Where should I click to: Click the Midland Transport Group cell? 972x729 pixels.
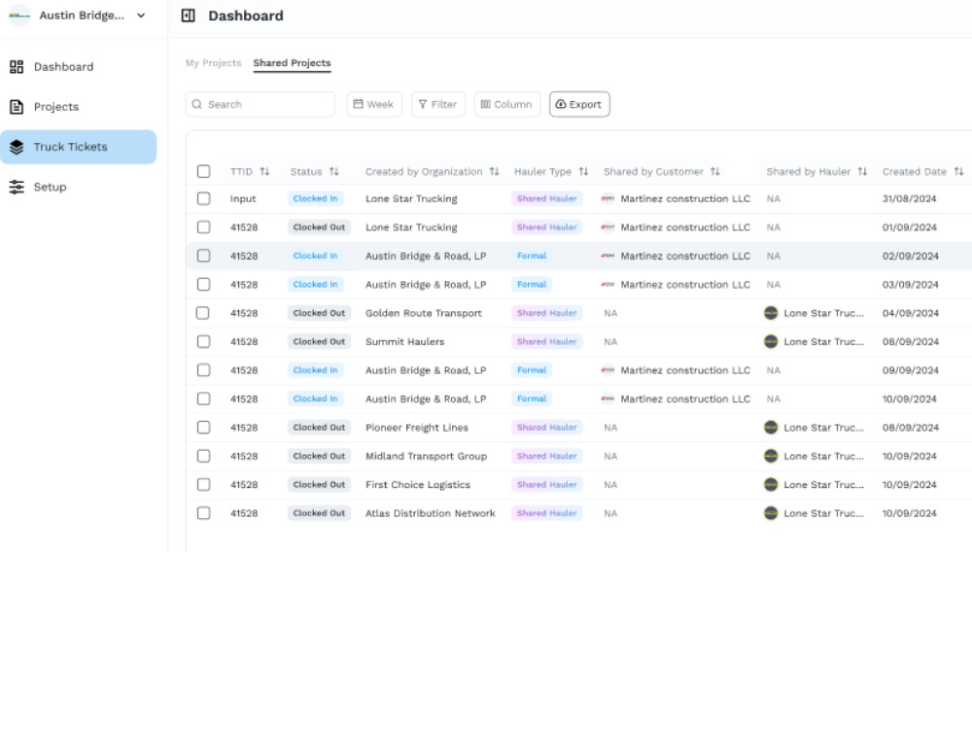[426, 456]
